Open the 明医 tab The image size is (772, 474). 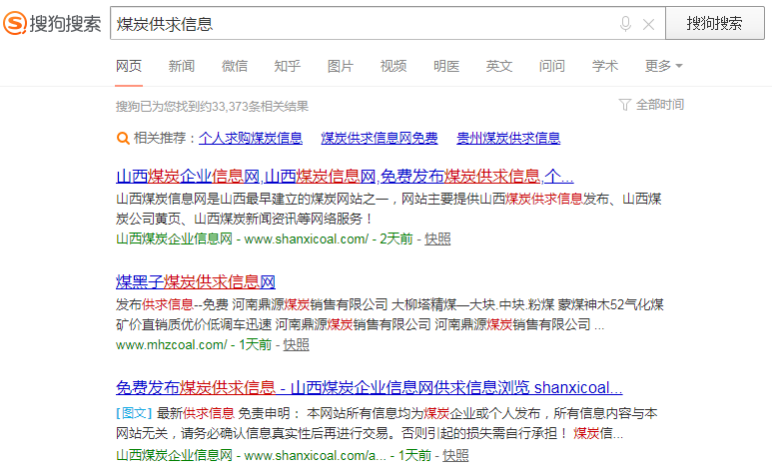pos(446,66)
